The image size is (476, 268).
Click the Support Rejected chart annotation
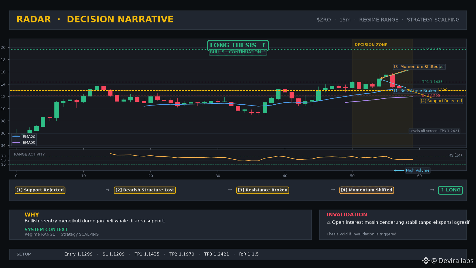[x=441, y=101]
